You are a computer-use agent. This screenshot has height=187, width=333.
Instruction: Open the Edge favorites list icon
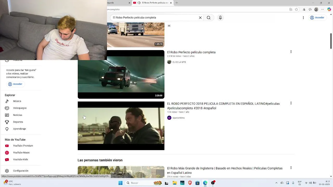310,9
